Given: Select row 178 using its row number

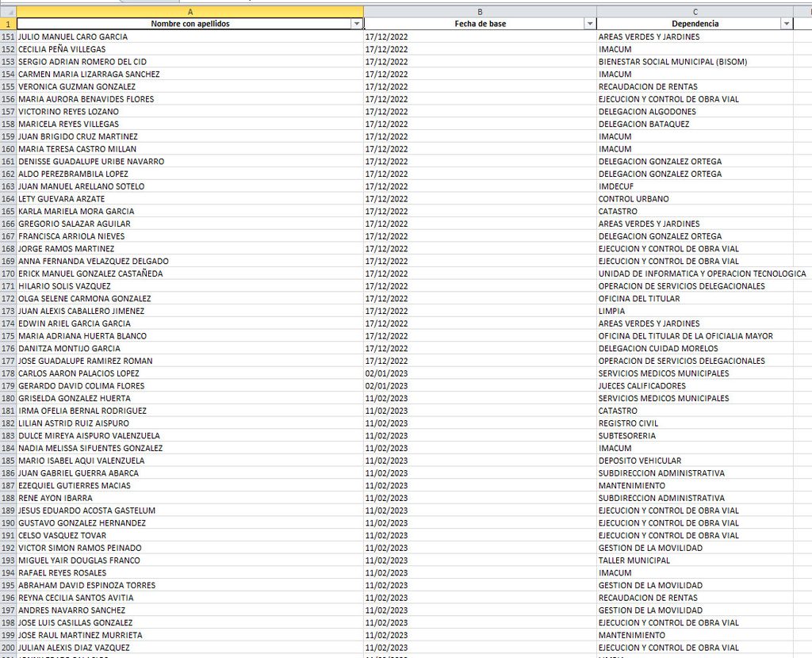Looking at the screenshot, I should (8, 373).
